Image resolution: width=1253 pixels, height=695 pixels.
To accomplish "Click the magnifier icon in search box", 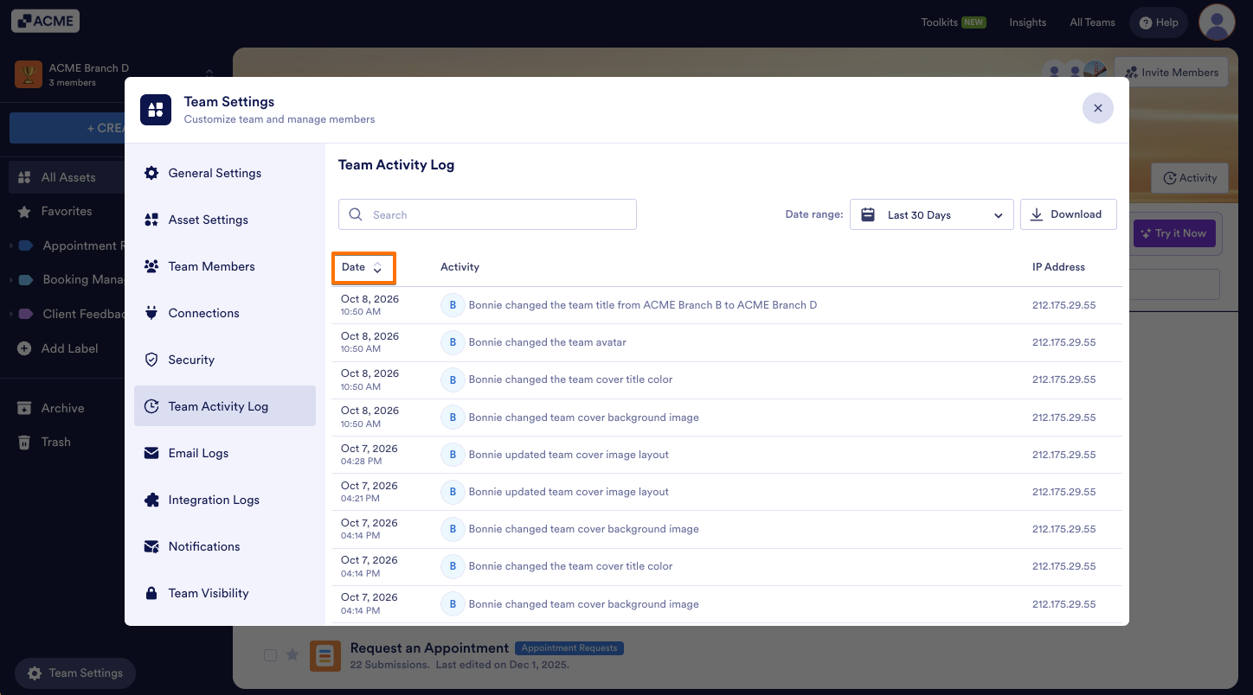I will pos(355,214).
